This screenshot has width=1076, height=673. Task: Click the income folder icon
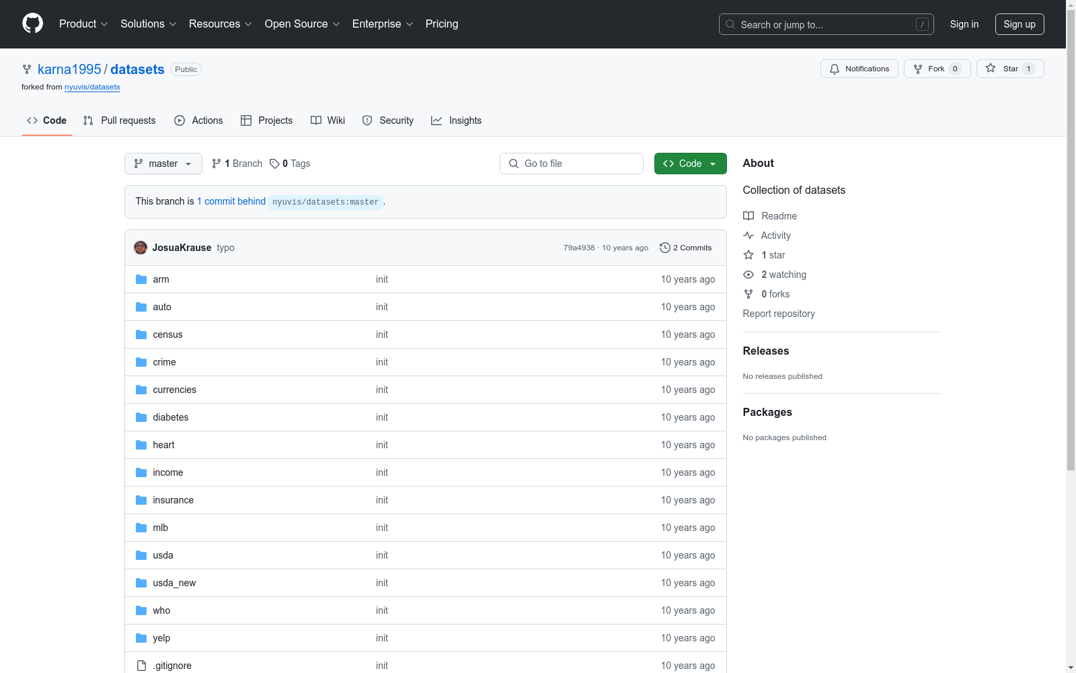tap(141, 472)
